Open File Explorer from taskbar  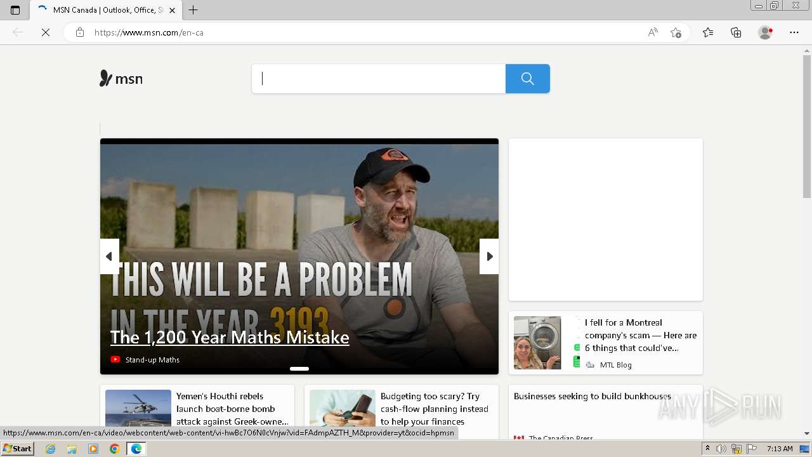click(72, 449)
